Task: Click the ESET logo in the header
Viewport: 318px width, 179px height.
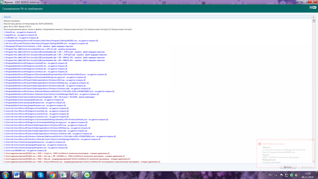Action: (x=312, y=8)
